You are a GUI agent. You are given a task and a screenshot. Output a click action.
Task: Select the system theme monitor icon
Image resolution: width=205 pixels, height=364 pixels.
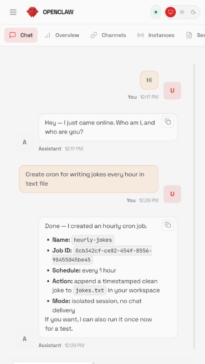[170, 12]
